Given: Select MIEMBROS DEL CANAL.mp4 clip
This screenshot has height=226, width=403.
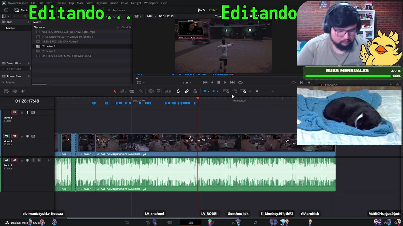Looking at the screenshot, I should 60,41.
